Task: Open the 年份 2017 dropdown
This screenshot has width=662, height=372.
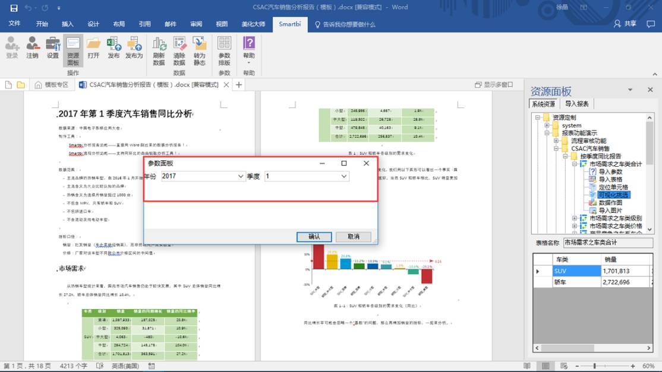Action: [241, 176]
